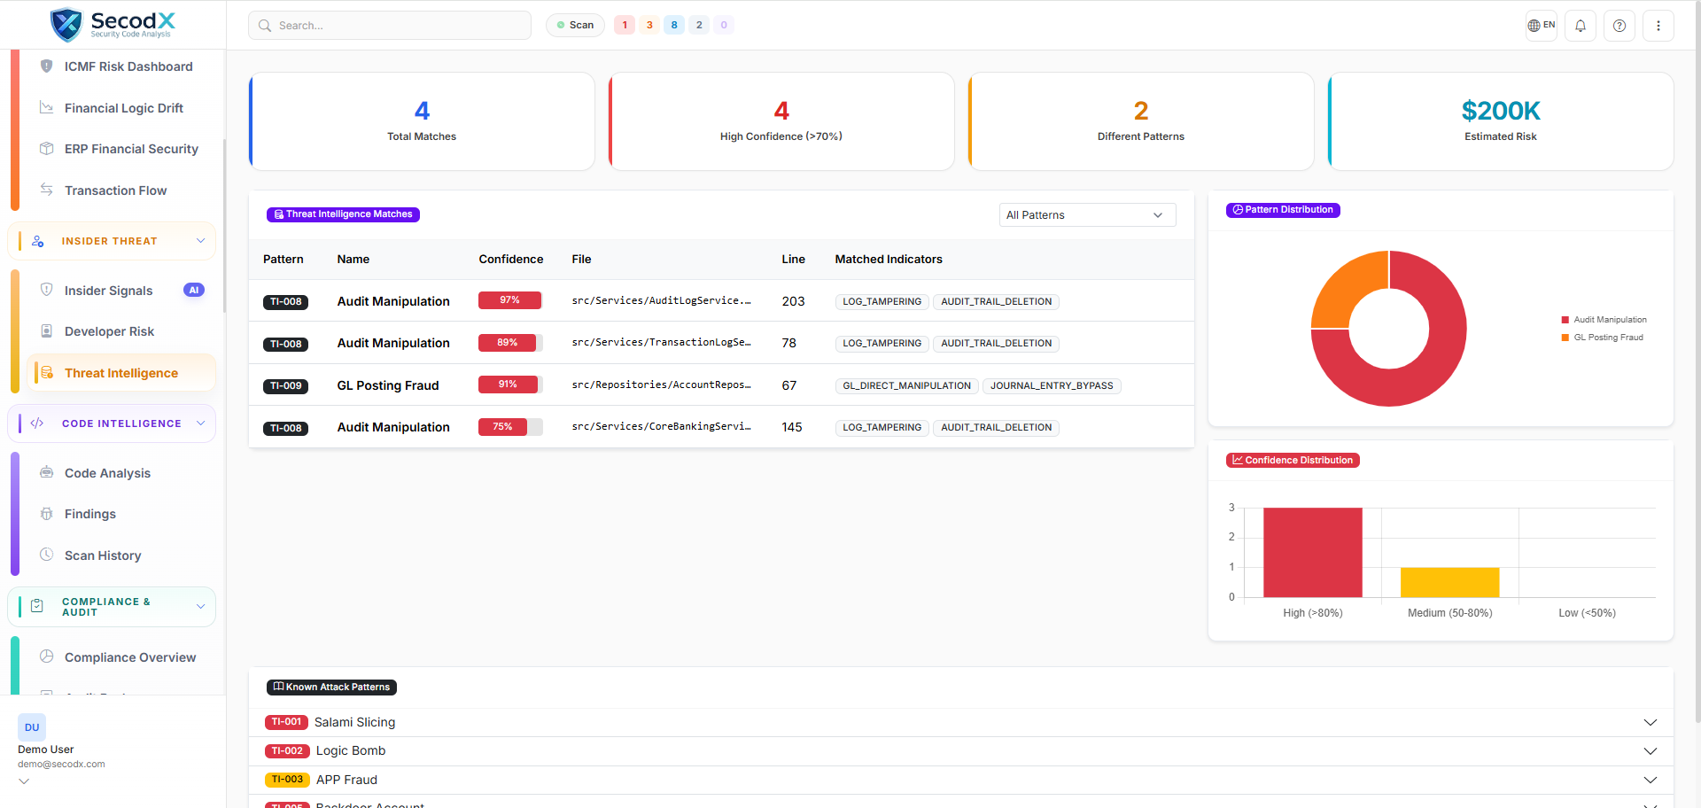Click the ERP Financial Security cube icon
The height and width of the screenshot is (808, 1701).
(x=47, y=148)
